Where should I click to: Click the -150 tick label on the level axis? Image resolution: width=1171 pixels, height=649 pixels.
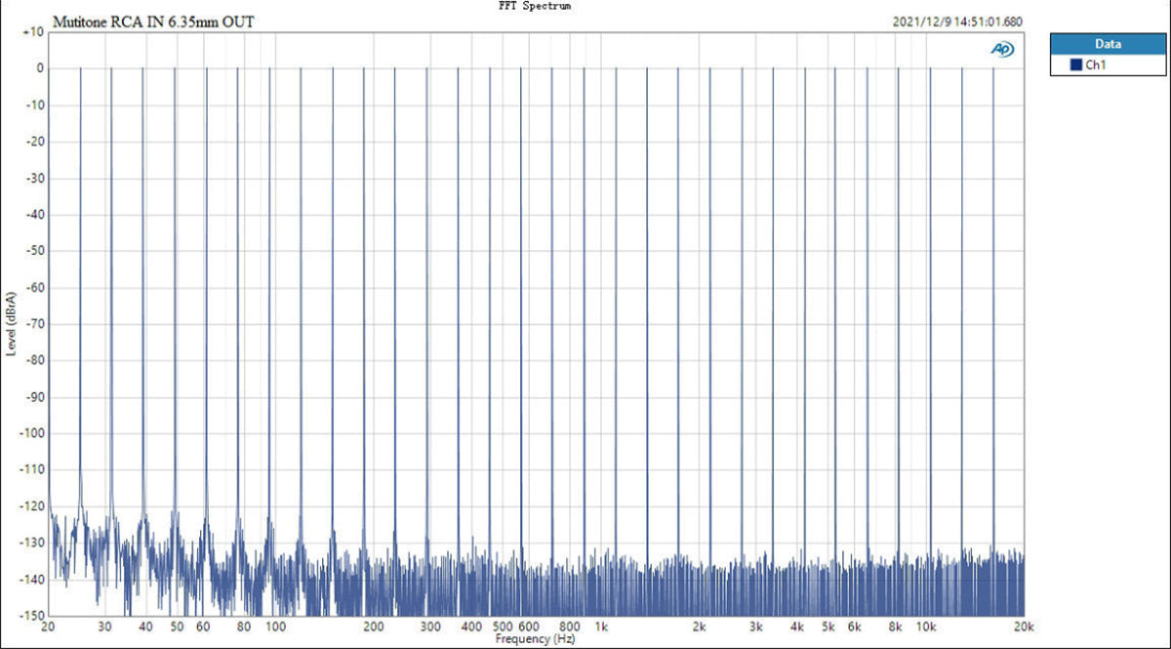[30, 615]
